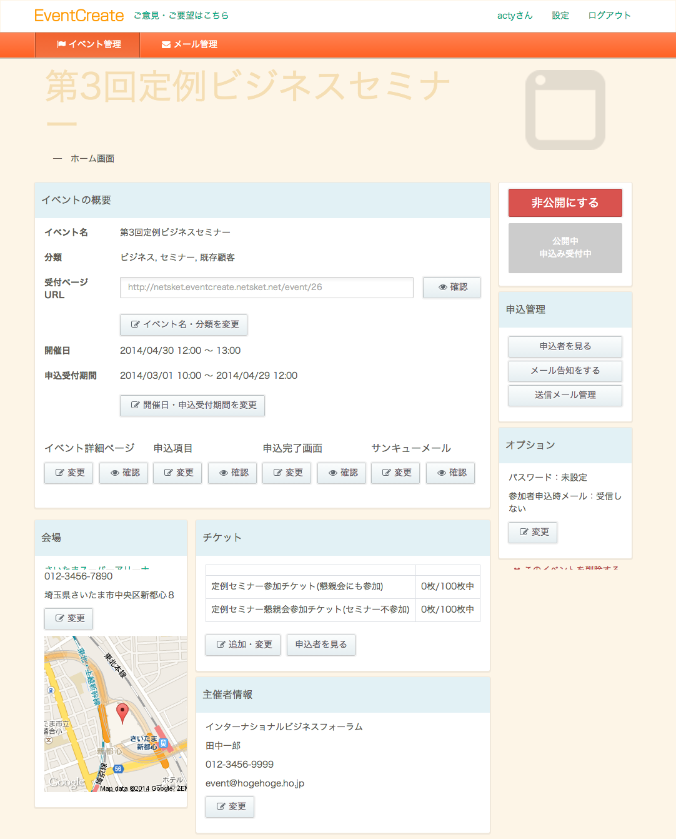
Task: Click 確認 next to the reception URL
Action: pyautogui.click(x=452, y=288)
